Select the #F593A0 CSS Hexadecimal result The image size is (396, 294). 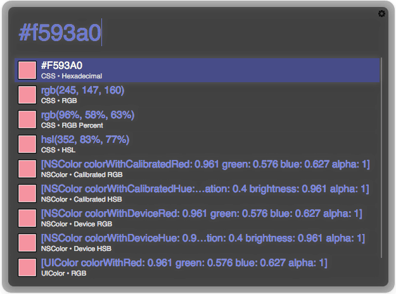(x=197, y=70)
